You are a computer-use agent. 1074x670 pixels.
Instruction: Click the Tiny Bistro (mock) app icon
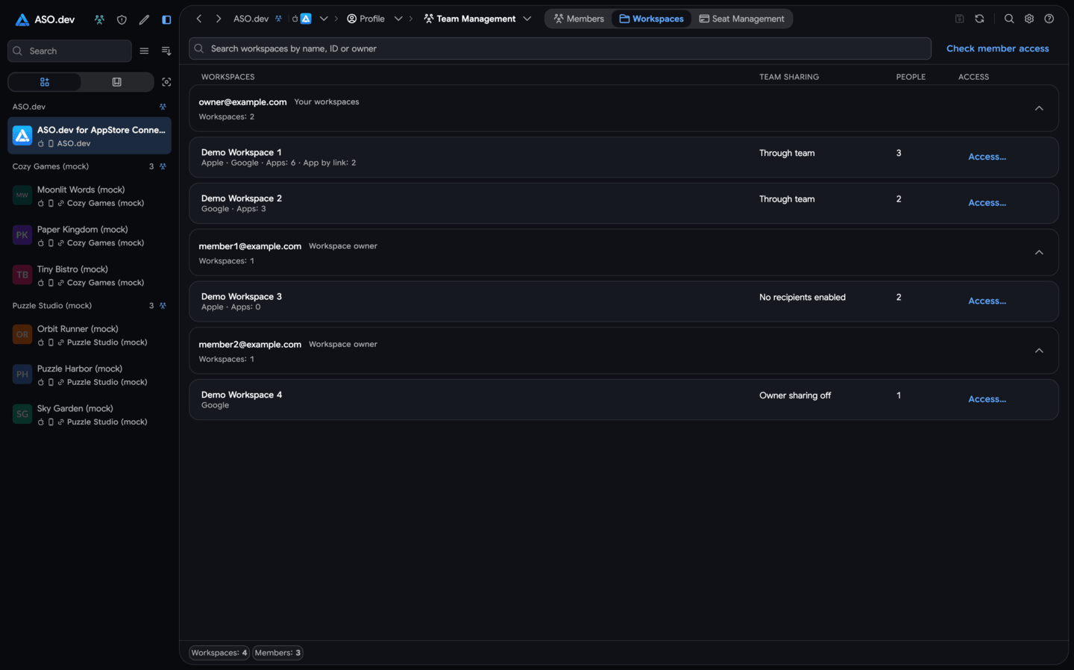pos(22,275)
